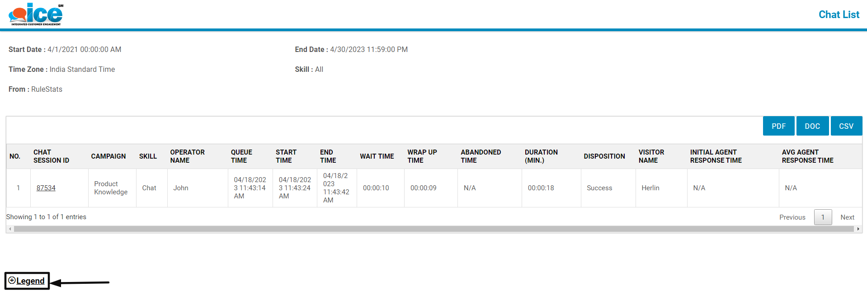Sort by Campaign column header
This screenshot has height=296, width=867.
[108, 156]
